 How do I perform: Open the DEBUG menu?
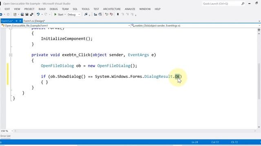(x=53, y=9)
